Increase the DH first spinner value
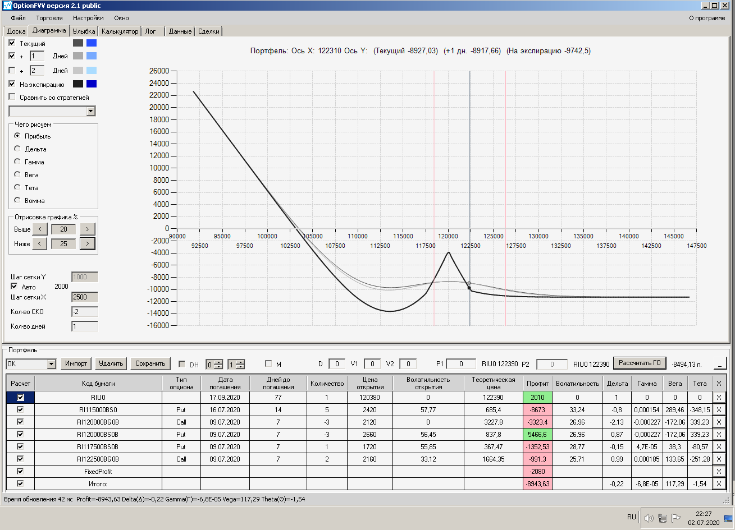This screenshot has height=530, width=735. (x=218, y=361)
